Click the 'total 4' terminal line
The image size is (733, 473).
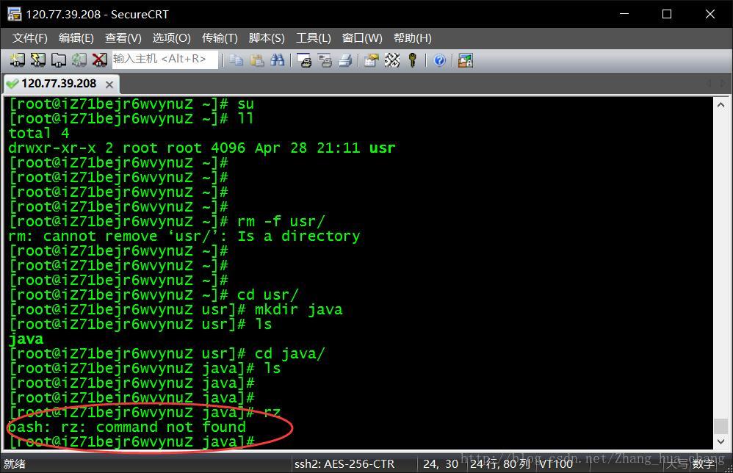39,133
